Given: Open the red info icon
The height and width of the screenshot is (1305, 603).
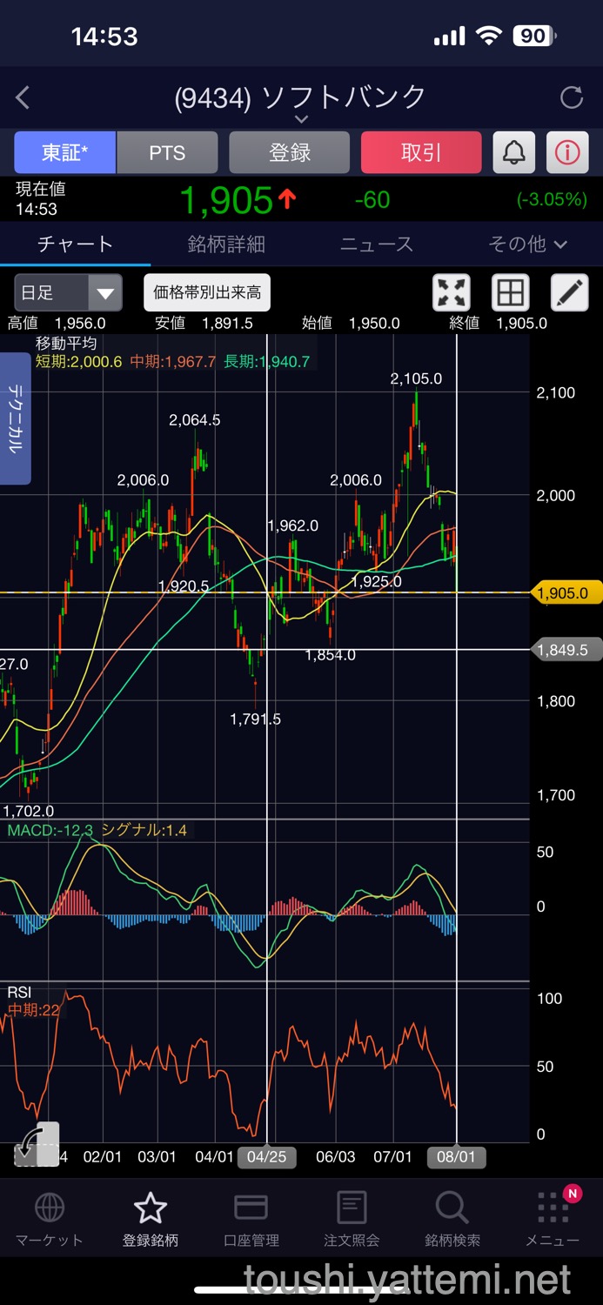Looking at the screenshot, I should tap(567, 153).
